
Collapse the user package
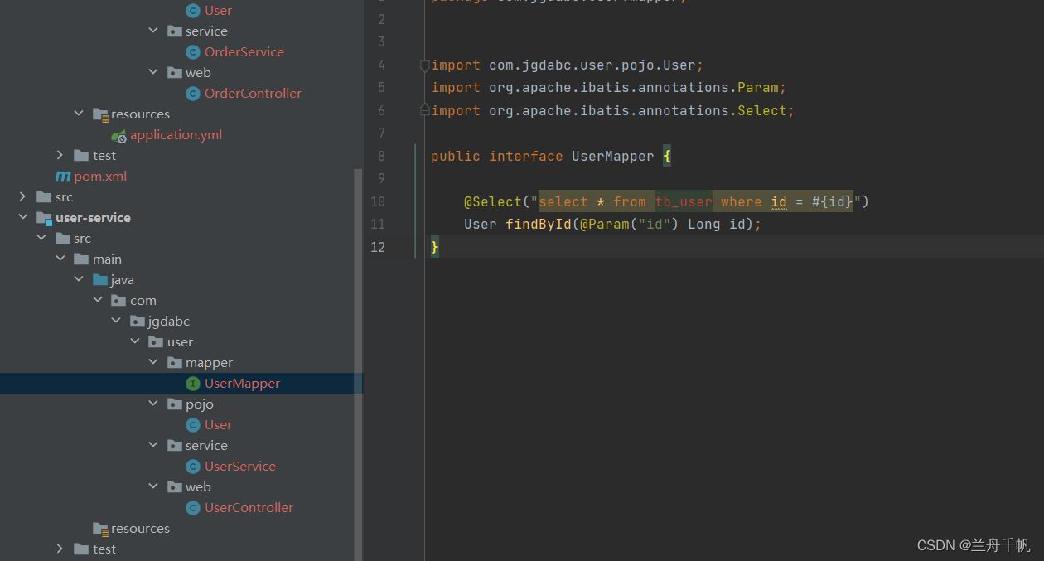(135, 341)
